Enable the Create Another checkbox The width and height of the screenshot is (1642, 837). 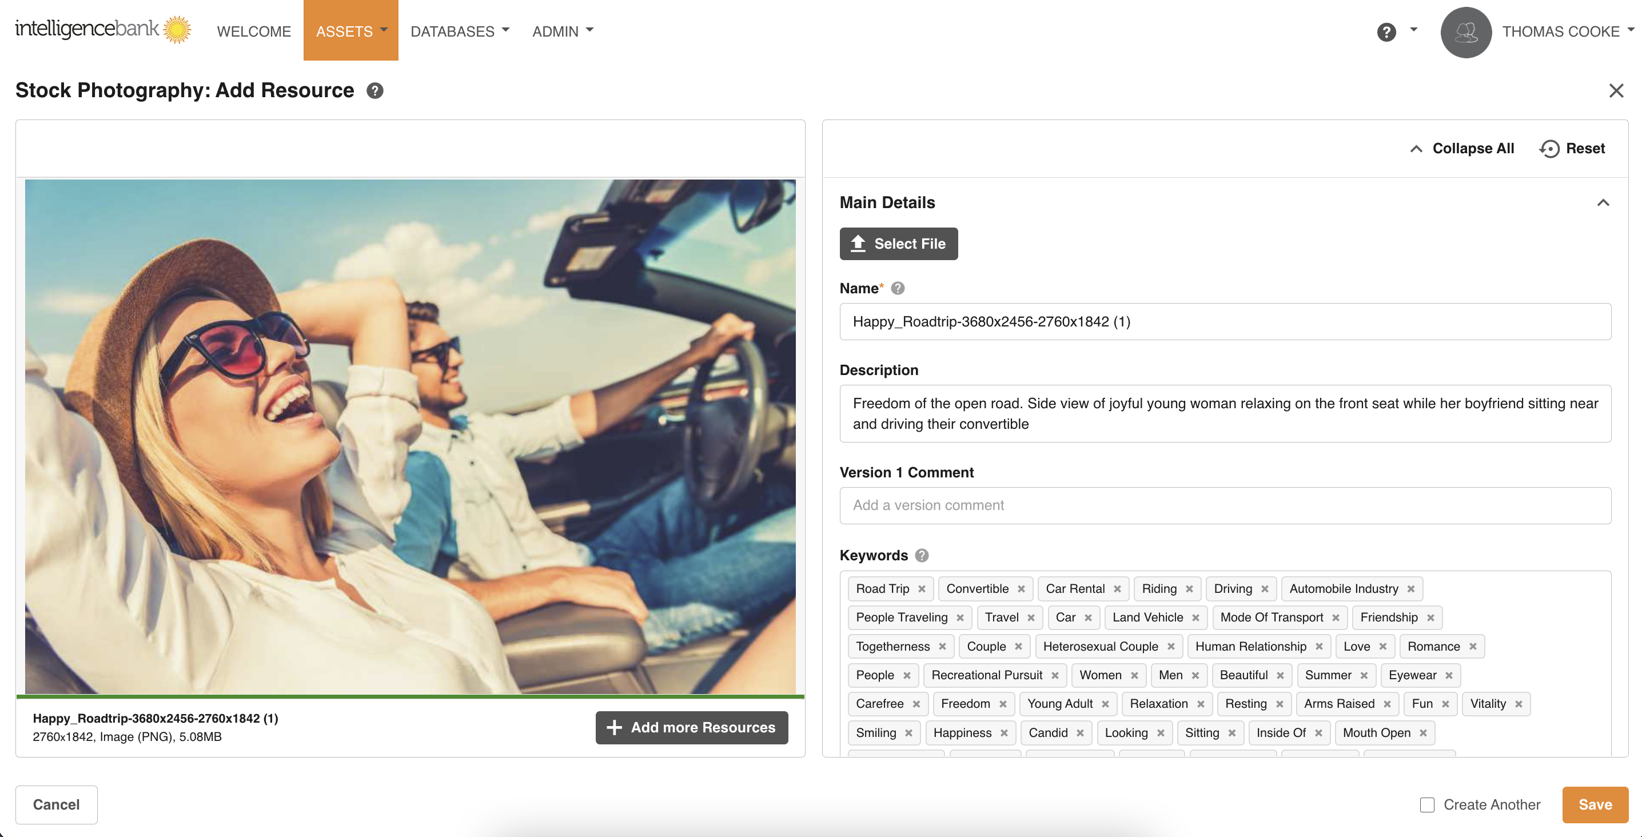click(x=1427, y=804)
